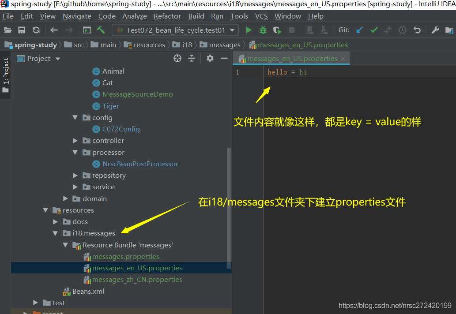Screen dimensions: 456x314
Task: Collapse the processor folder
Action: tap(75, 153)
